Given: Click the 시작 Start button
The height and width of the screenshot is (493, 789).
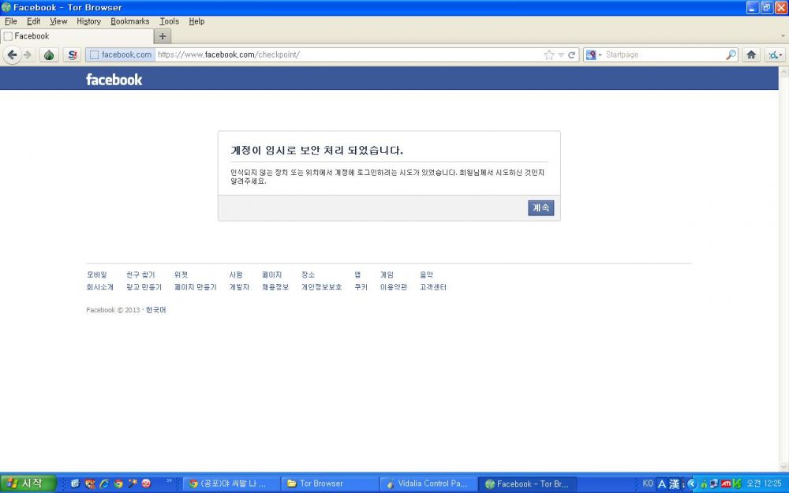Looking at the screenshot, I should point(28,484).
